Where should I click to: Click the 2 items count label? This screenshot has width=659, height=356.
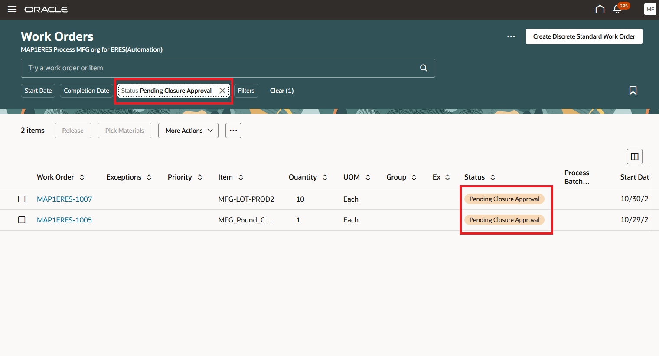(33, 130)
